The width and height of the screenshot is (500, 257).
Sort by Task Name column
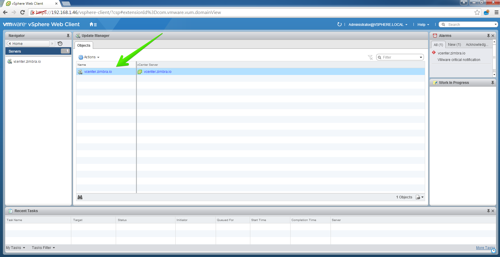(38, 220)
